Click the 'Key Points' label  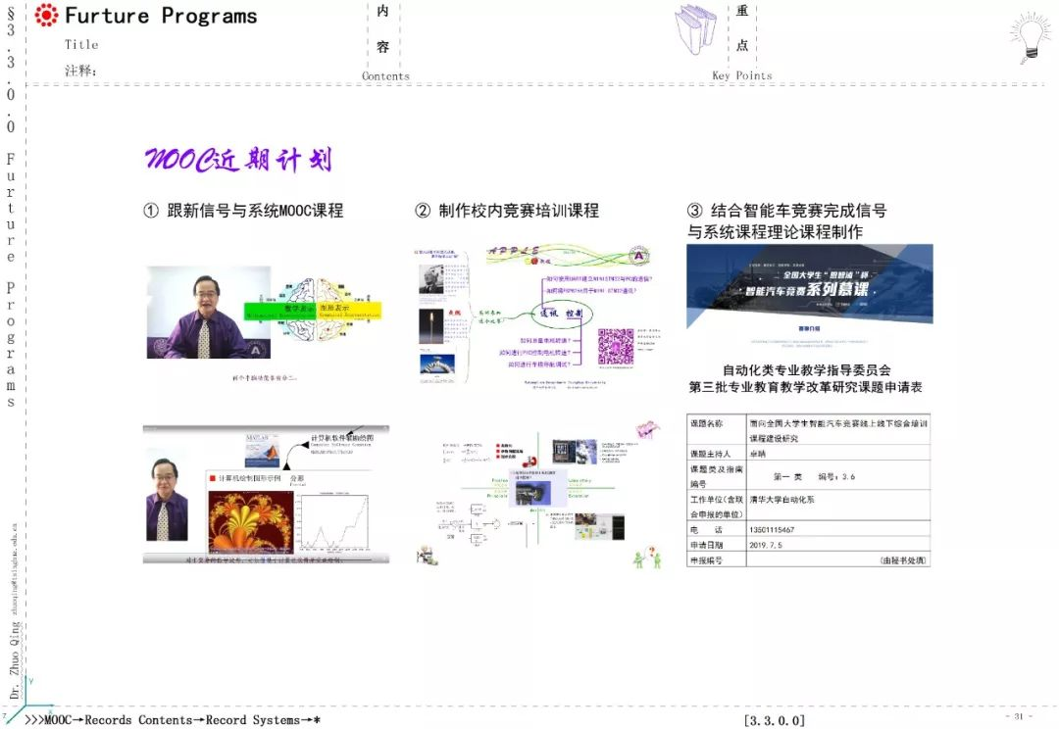pyautogui.click(x=742, y=75)
